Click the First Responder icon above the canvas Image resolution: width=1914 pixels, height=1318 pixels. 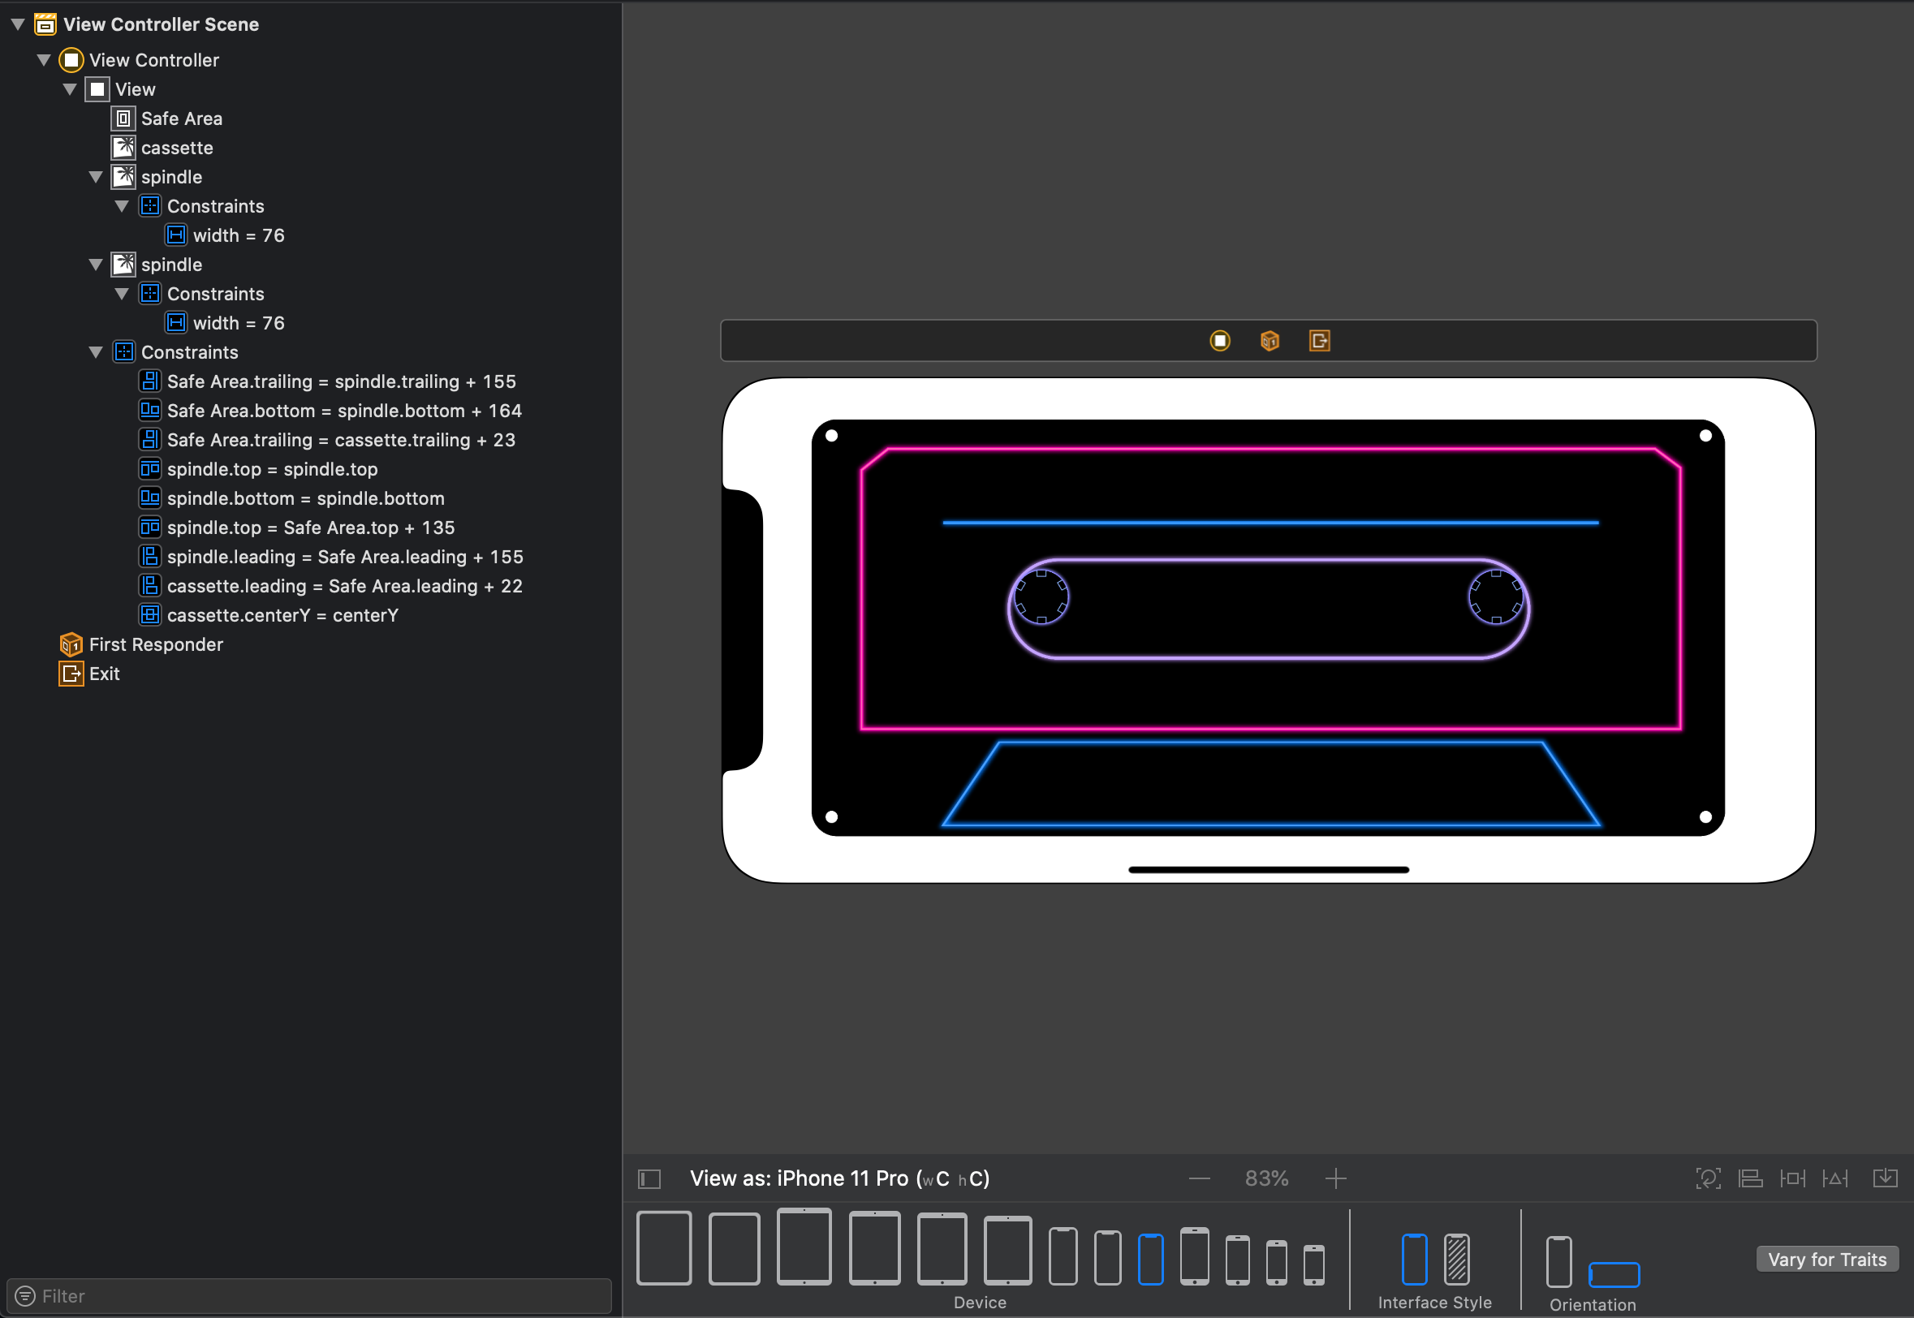point(1270,341)
